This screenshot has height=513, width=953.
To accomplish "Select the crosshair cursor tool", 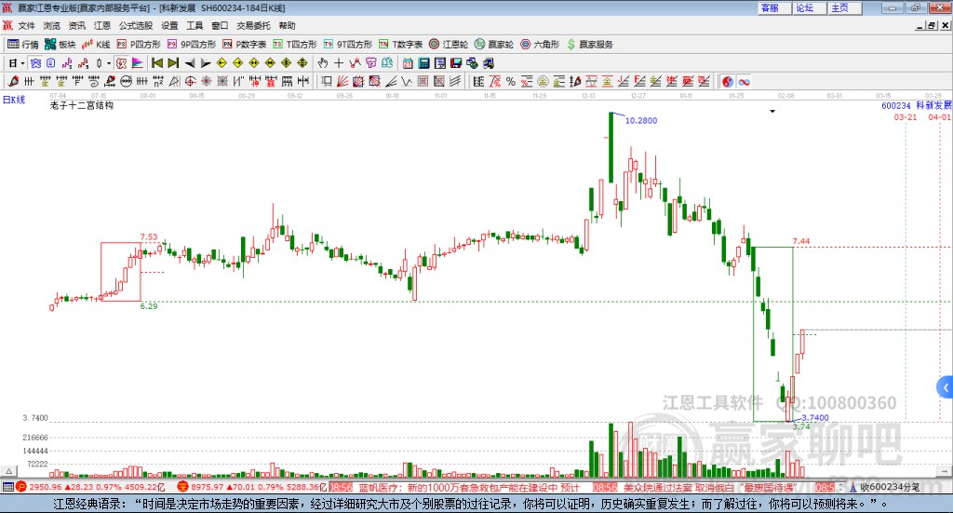I will pos(339,63).
